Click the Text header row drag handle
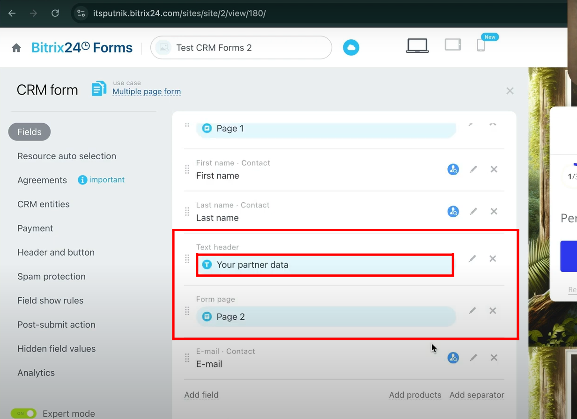Image resolution: width=577 pixels, height=419 pixels. pos(187,259)
